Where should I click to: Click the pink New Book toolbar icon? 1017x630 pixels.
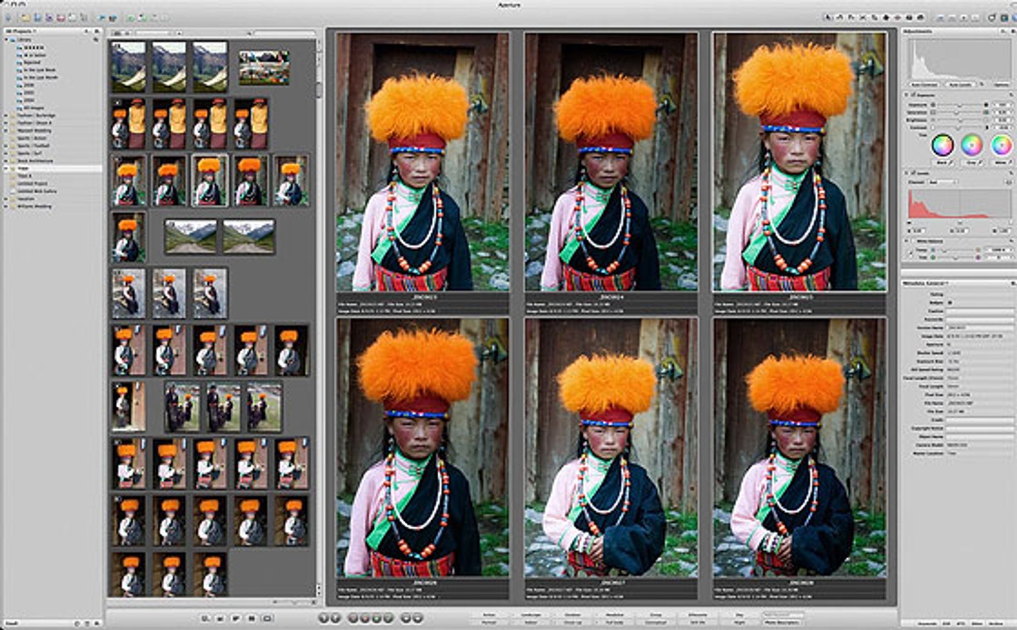[x=61, y=18]
